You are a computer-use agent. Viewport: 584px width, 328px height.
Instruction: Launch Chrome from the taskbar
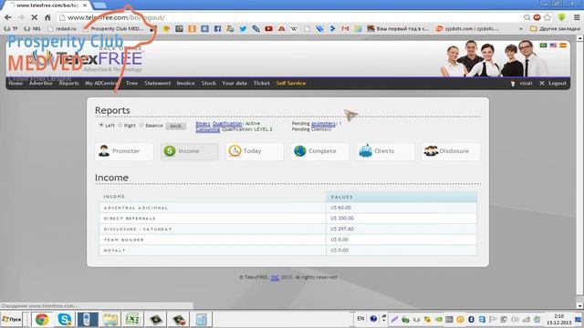coord(42,320)
